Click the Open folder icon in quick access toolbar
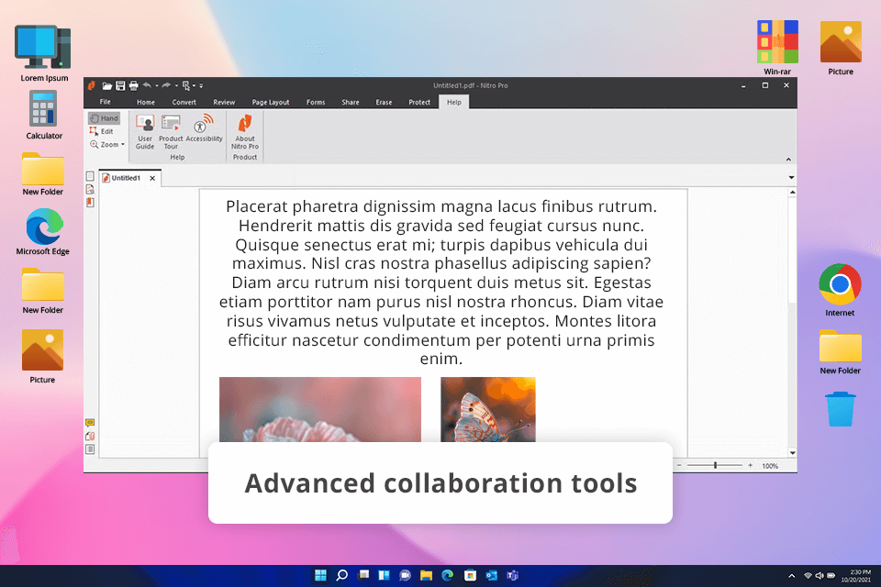 tap(106, 86)
